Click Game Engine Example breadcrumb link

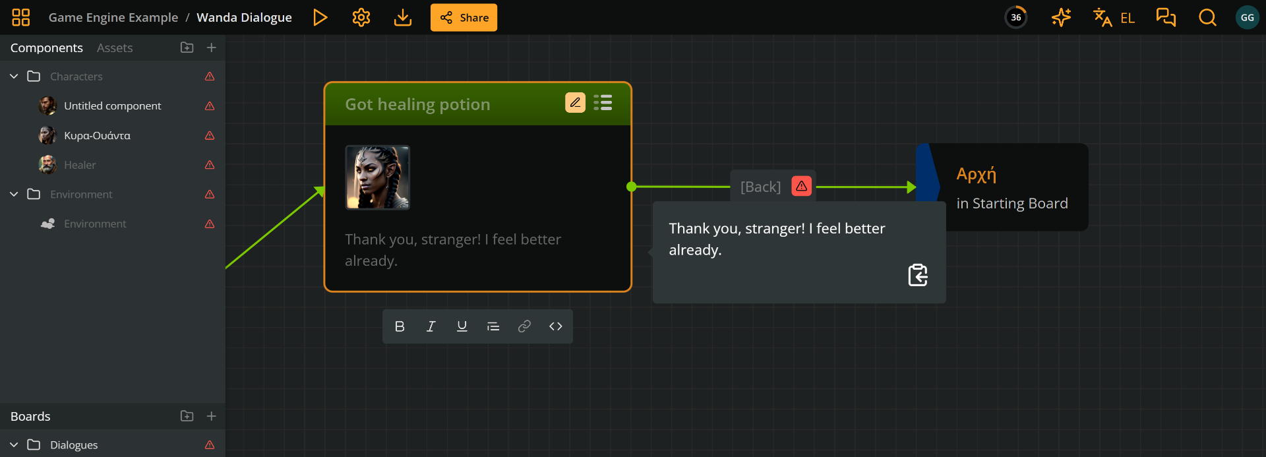point(113,18)
